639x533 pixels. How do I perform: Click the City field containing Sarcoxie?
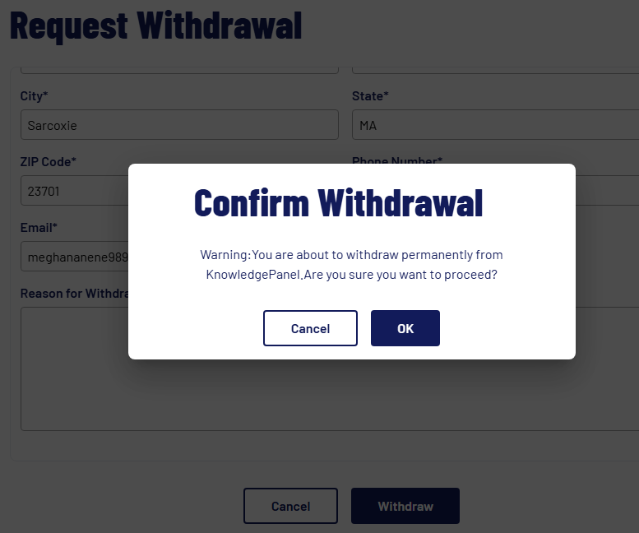[x=178, y=125]
